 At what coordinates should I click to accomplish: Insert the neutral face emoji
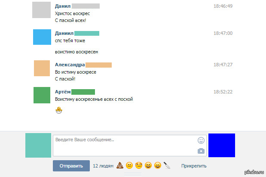129,165
